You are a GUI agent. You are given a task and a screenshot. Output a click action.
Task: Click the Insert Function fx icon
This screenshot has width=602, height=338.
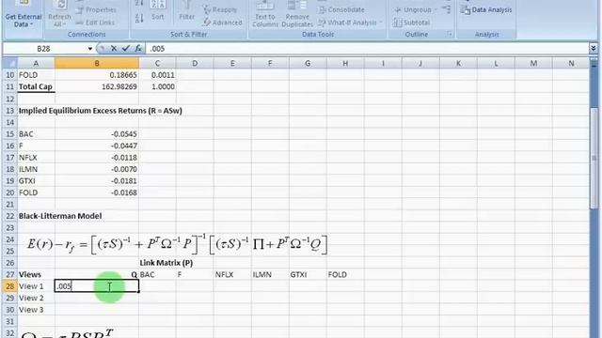click(x=138, y=48)
